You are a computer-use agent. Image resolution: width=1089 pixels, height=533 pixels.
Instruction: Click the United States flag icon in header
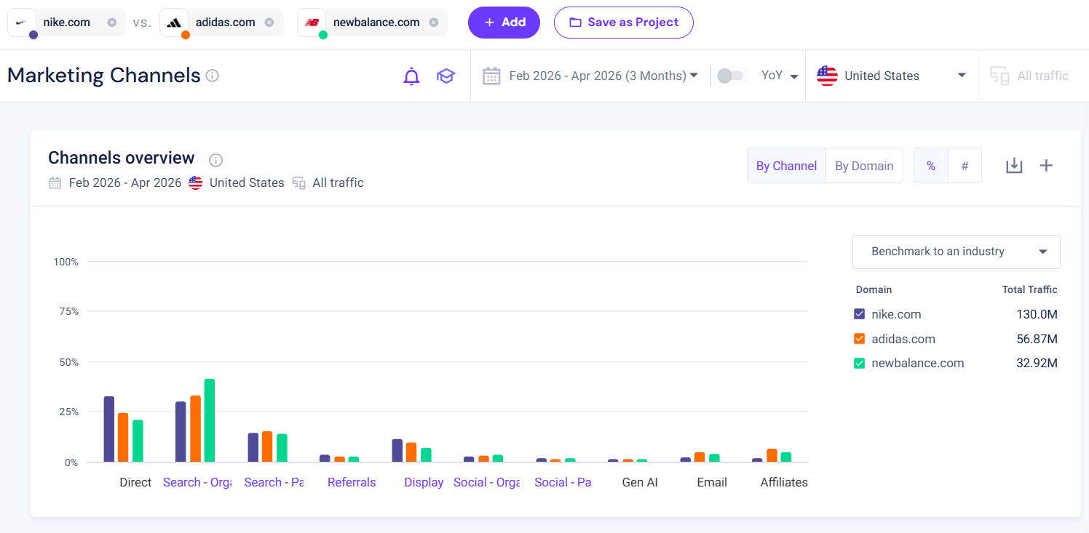coord(827,76)
